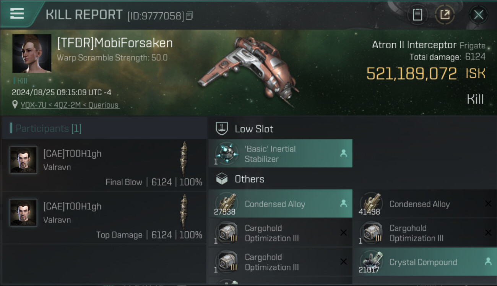Copy the kill report ID

point(190,16)
